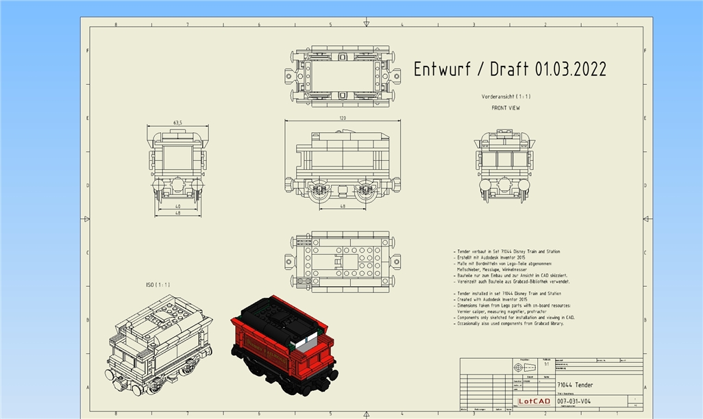Select the bottom view drawing with studs
Viewport: 703px width, 419px height.
point(343,262)
